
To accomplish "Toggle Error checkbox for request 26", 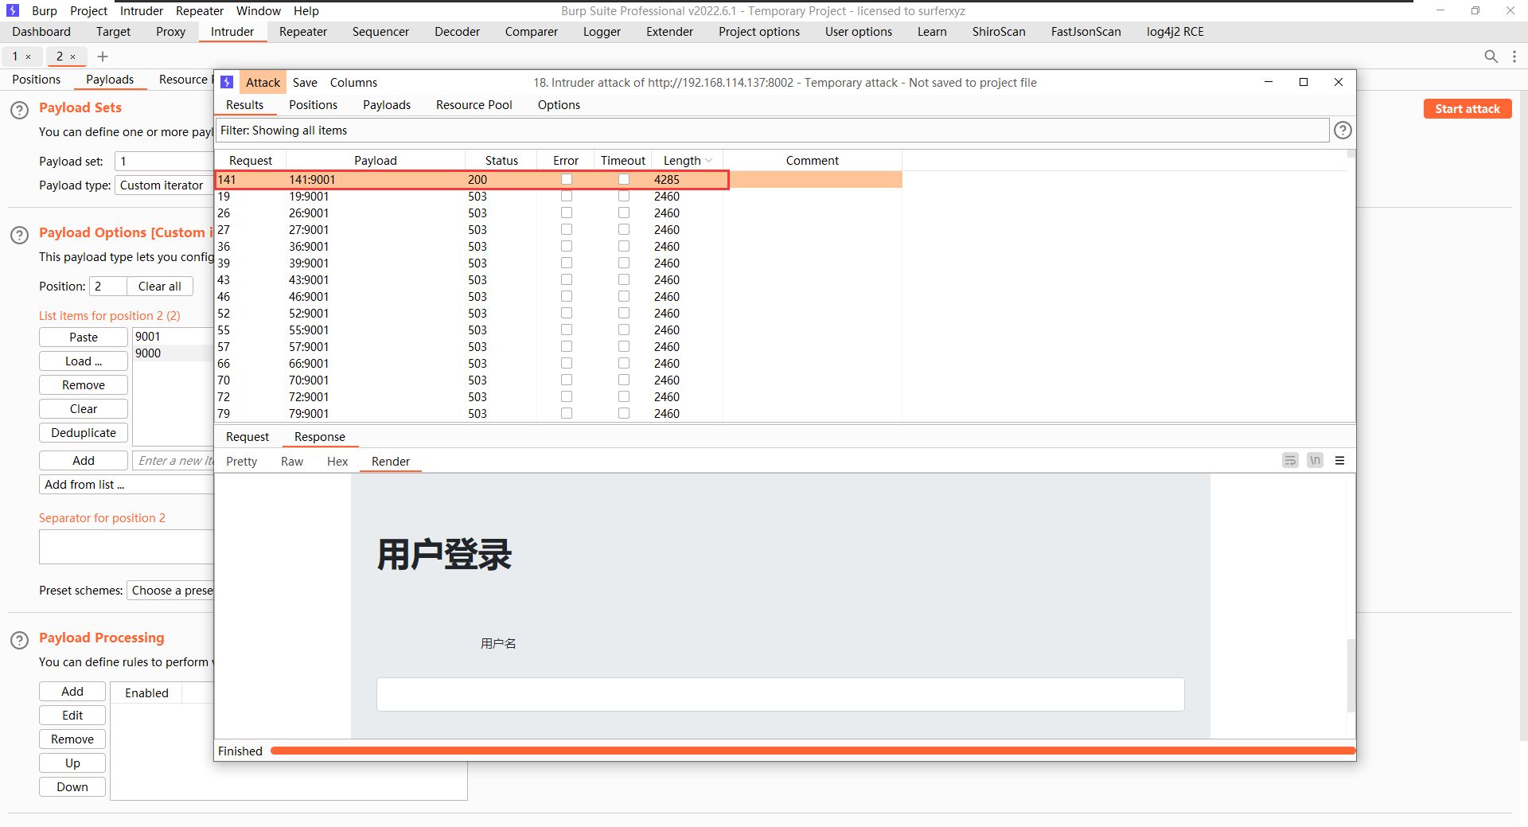I will pyautogui.click(x=567, y=213).
